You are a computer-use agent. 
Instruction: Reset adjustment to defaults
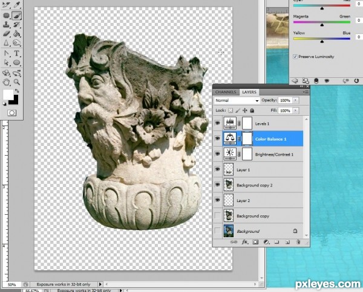356,81
